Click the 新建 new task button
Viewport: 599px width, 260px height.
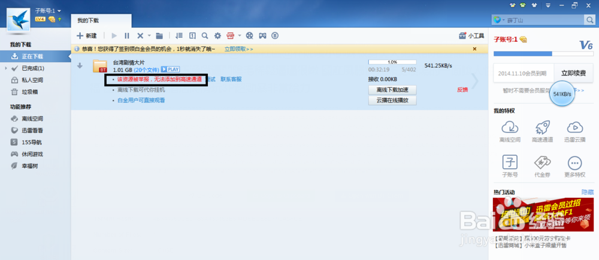click(x=87, y=35)
